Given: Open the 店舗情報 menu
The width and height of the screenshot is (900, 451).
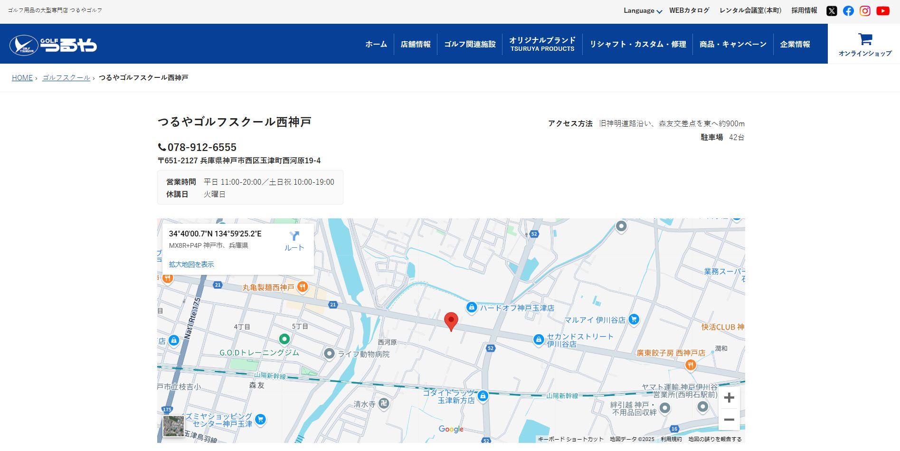Looking at the screenshot, I should tap(416, 44).
